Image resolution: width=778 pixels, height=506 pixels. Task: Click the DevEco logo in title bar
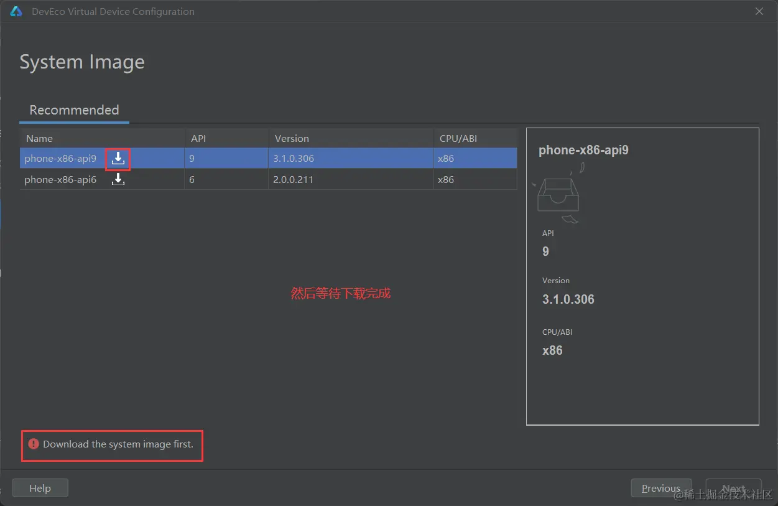pos(16,11)
